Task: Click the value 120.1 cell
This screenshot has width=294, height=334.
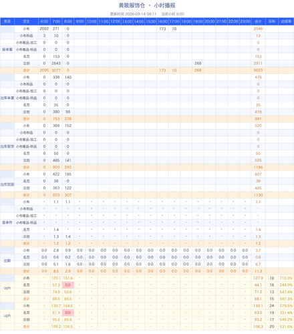Action: tap(56, 278)
